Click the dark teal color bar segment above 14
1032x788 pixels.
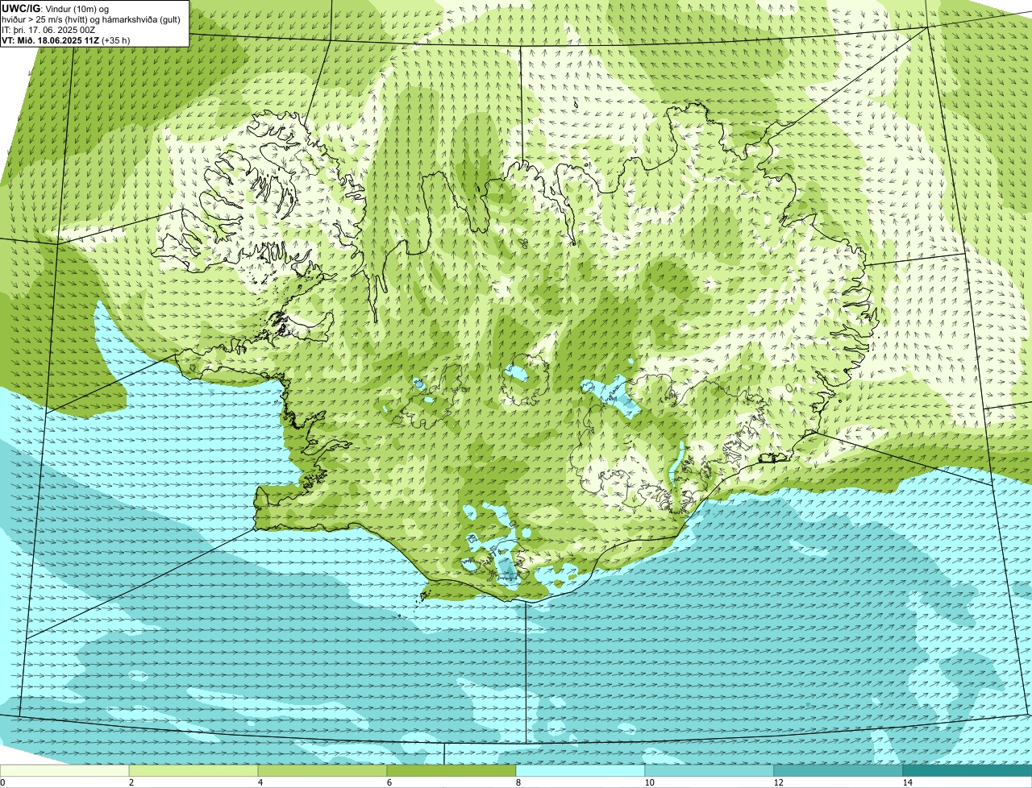[967, 770]
